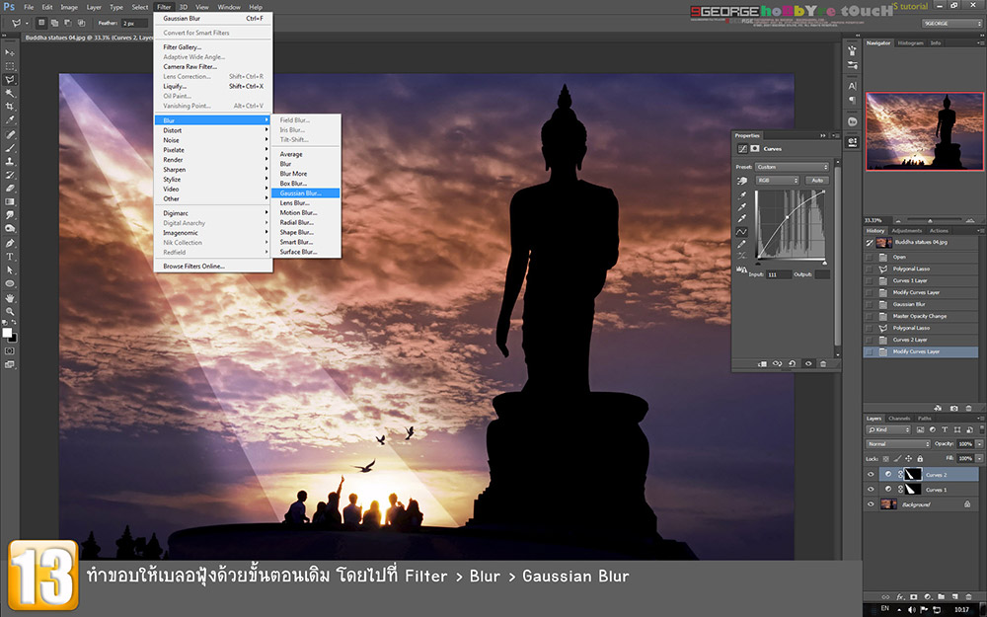Screen dimensions: 987x617
Task: Click the delete adjustment layer trash icon in Properties
Action: click(823, 364)
